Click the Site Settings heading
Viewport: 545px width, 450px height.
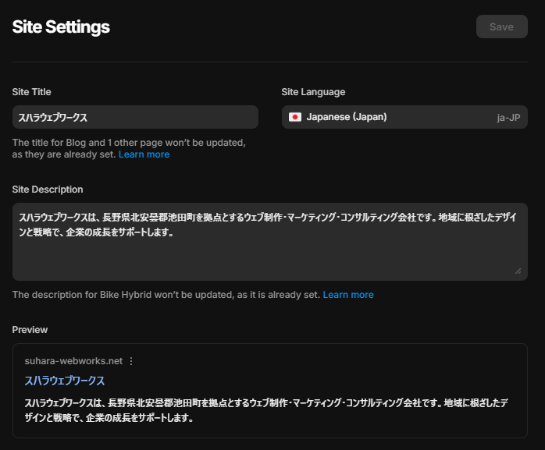61,27
